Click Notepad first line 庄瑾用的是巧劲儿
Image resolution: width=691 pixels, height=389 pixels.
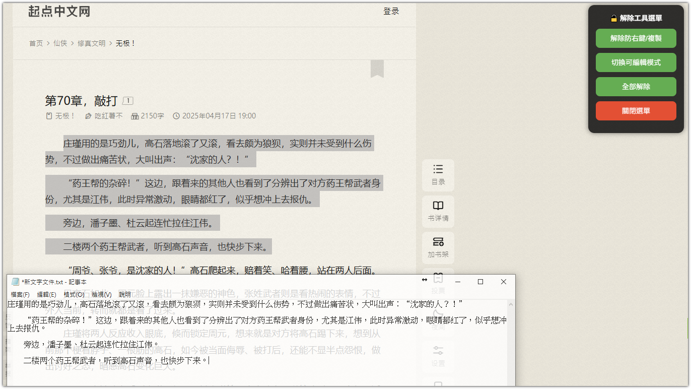tap(235, 304)
